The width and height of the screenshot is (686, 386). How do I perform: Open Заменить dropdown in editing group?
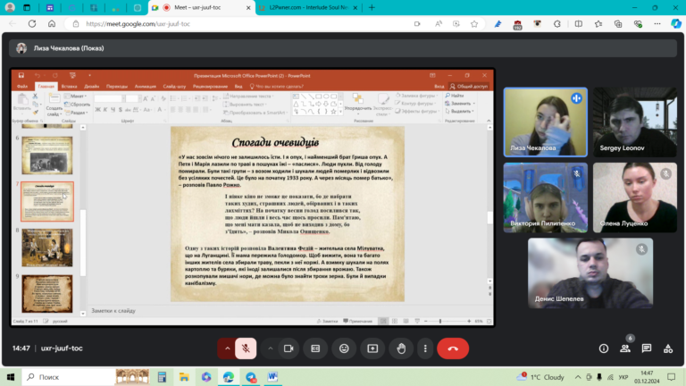pos(460,104)
